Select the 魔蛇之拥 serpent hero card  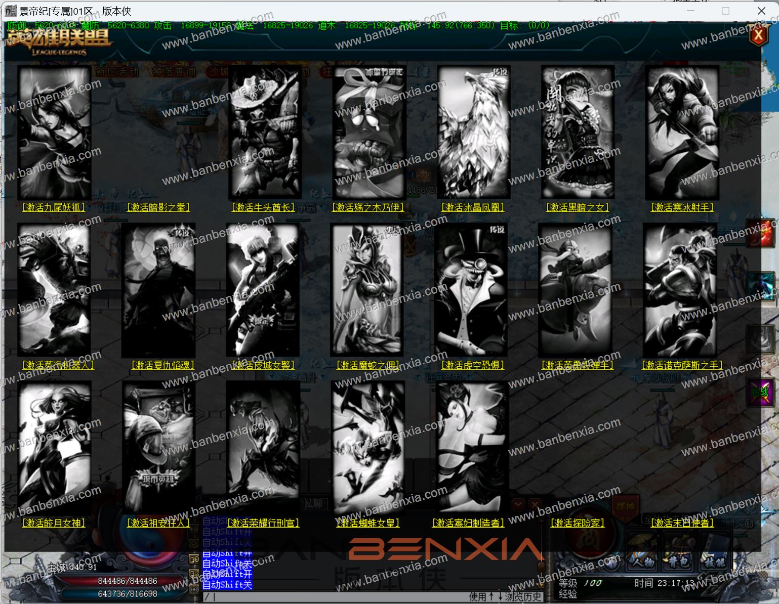tap(367, 289)
